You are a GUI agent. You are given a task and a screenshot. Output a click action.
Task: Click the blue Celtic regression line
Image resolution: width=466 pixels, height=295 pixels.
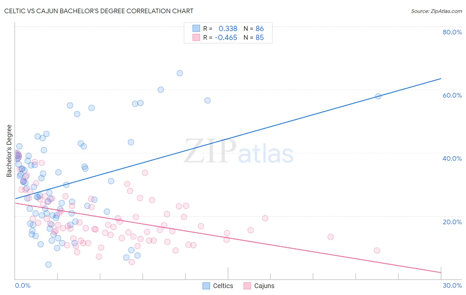(x=228, y=139)
